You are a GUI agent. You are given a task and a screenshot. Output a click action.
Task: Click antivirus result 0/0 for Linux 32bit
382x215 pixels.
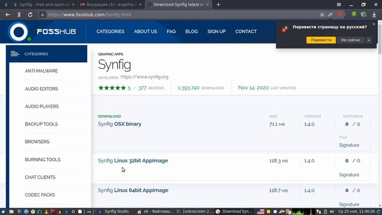352,161
